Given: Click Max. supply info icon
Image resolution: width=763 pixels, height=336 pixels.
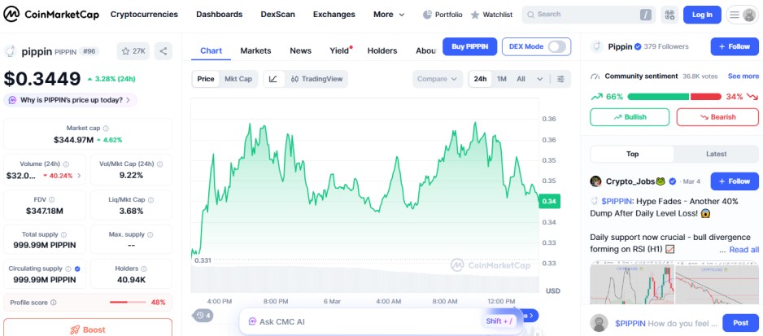Looking at the screenshot, I should coord(150,235).
